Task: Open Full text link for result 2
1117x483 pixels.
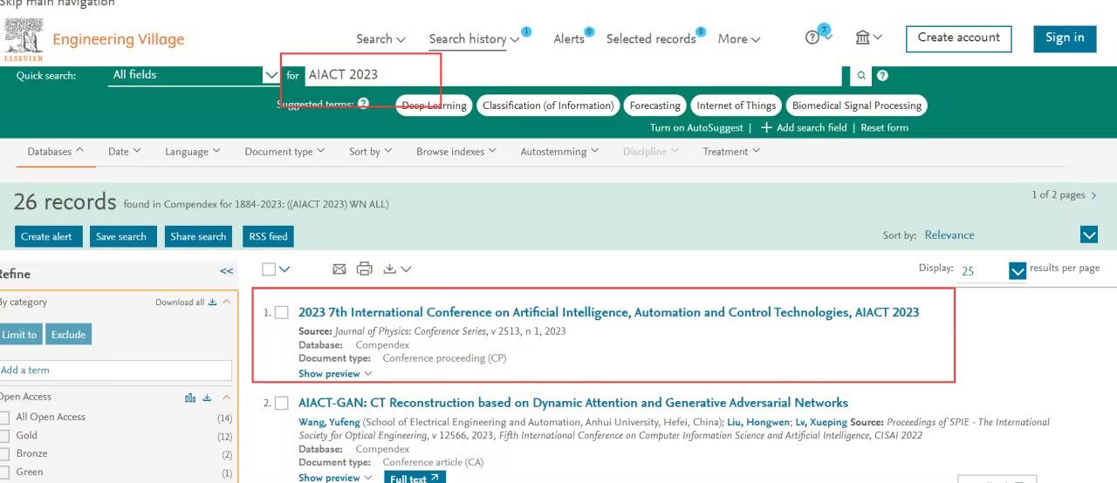Action: click(x=415, y=477)
